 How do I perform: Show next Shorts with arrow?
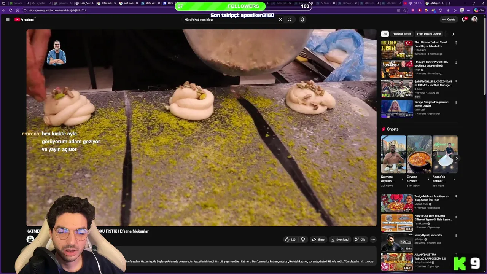tap(457, 158)
